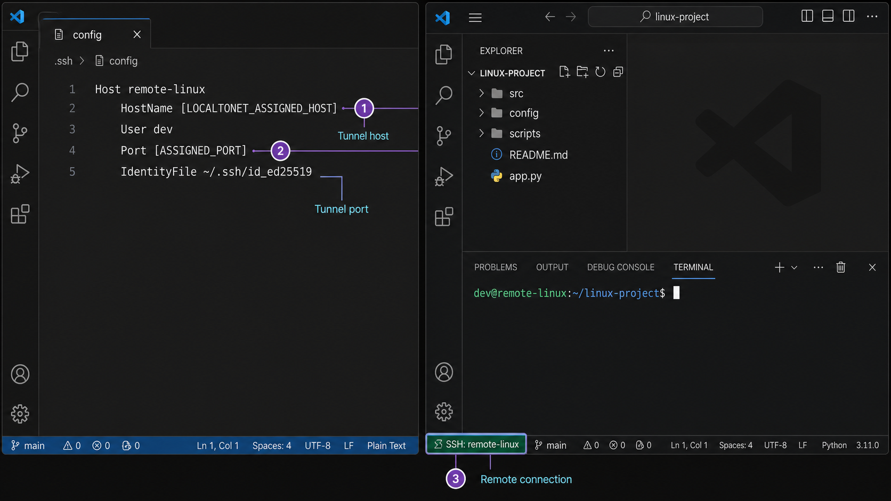Toggle bottom panel visibility
891x501 pixels.
point(828,17)
